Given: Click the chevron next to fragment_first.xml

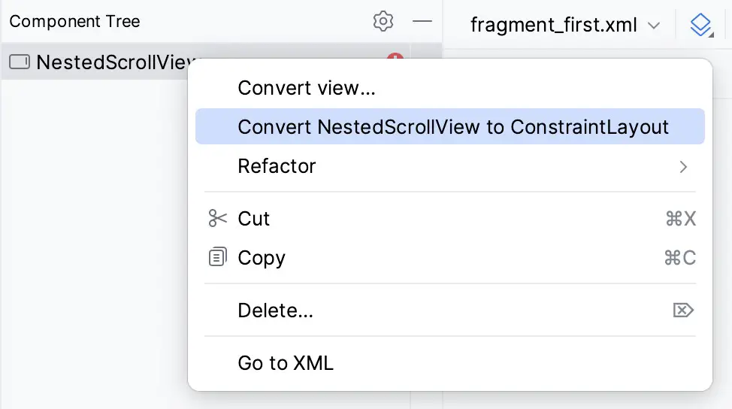Looking at the screenshot, I should click(x=654, y=26).
